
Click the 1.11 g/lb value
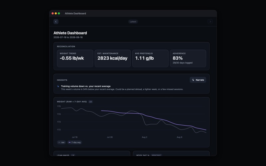pyautogui.click(x=144, y=58)
